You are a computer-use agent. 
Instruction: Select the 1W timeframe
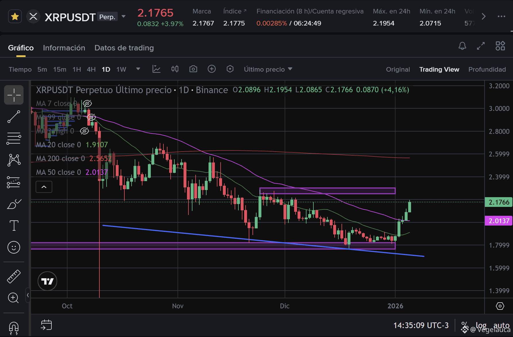point(121,69)
